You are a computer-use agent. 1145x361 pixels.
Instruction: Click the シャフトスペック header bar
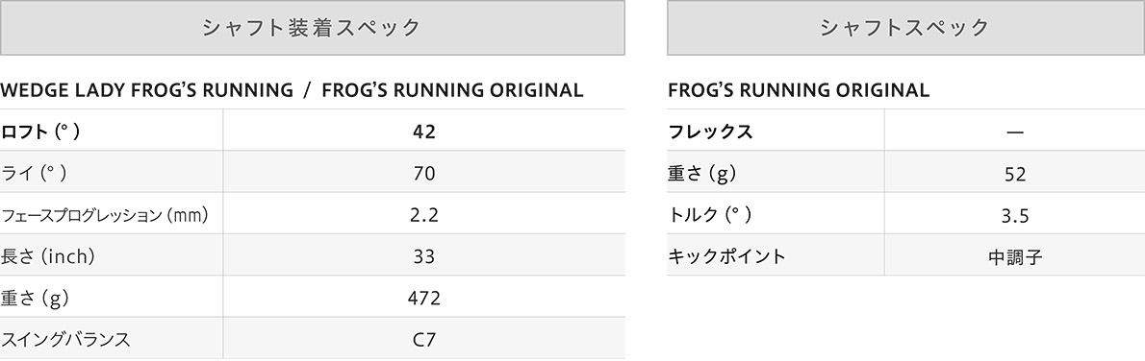pyautogui.click(x=905, y=28)
